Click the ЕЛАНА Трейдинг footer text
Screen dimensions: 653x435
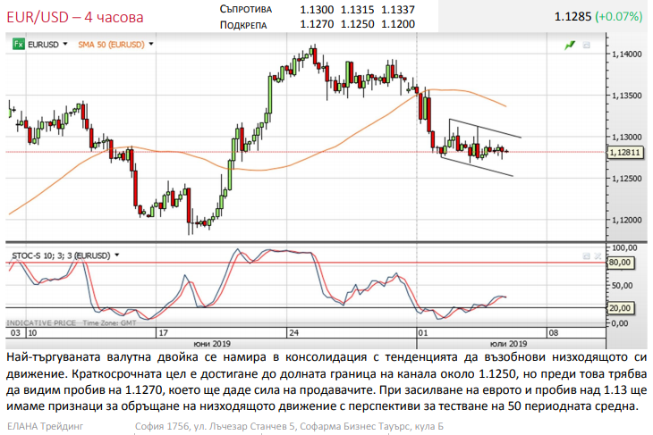point(45,426)
